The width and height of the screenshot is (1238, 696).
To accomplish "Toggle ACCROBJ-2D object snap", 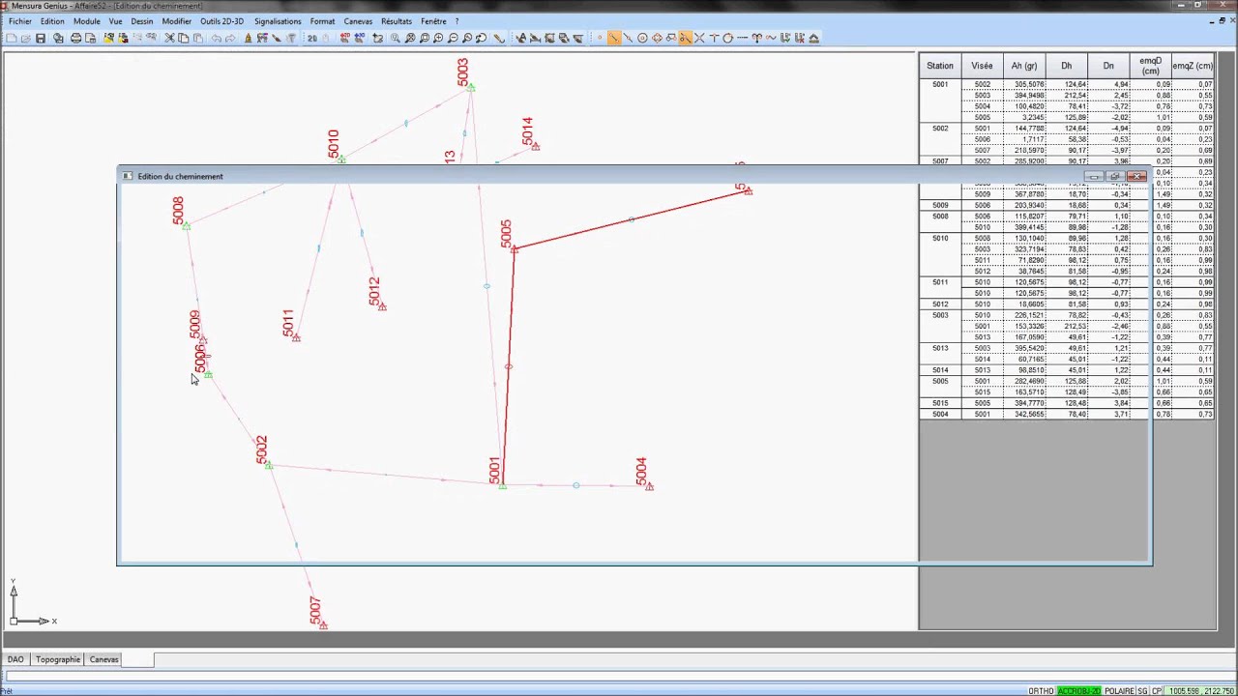I will [1079, 691].
